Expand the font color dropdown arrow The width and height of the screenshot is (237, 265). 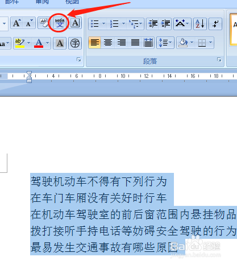click(x=48, y=43)
